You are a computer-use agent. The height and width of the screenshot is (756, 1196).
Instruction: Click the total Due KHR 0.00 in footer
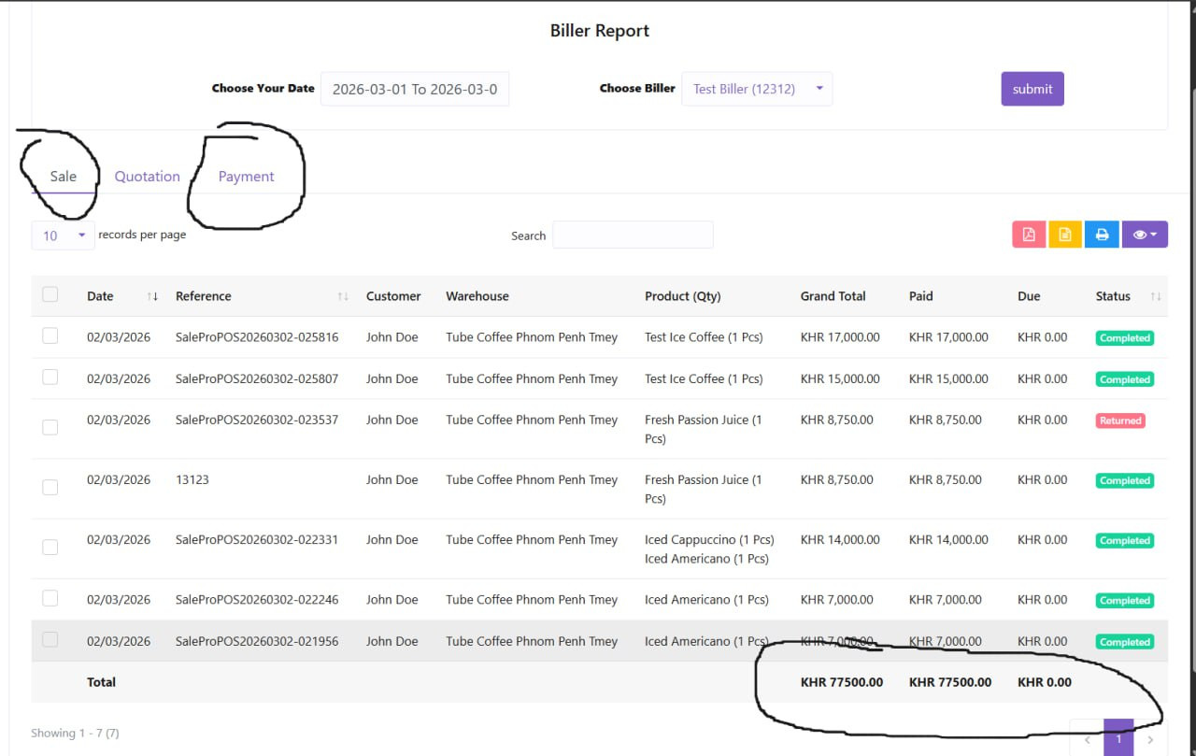[x=1045, y=682]
